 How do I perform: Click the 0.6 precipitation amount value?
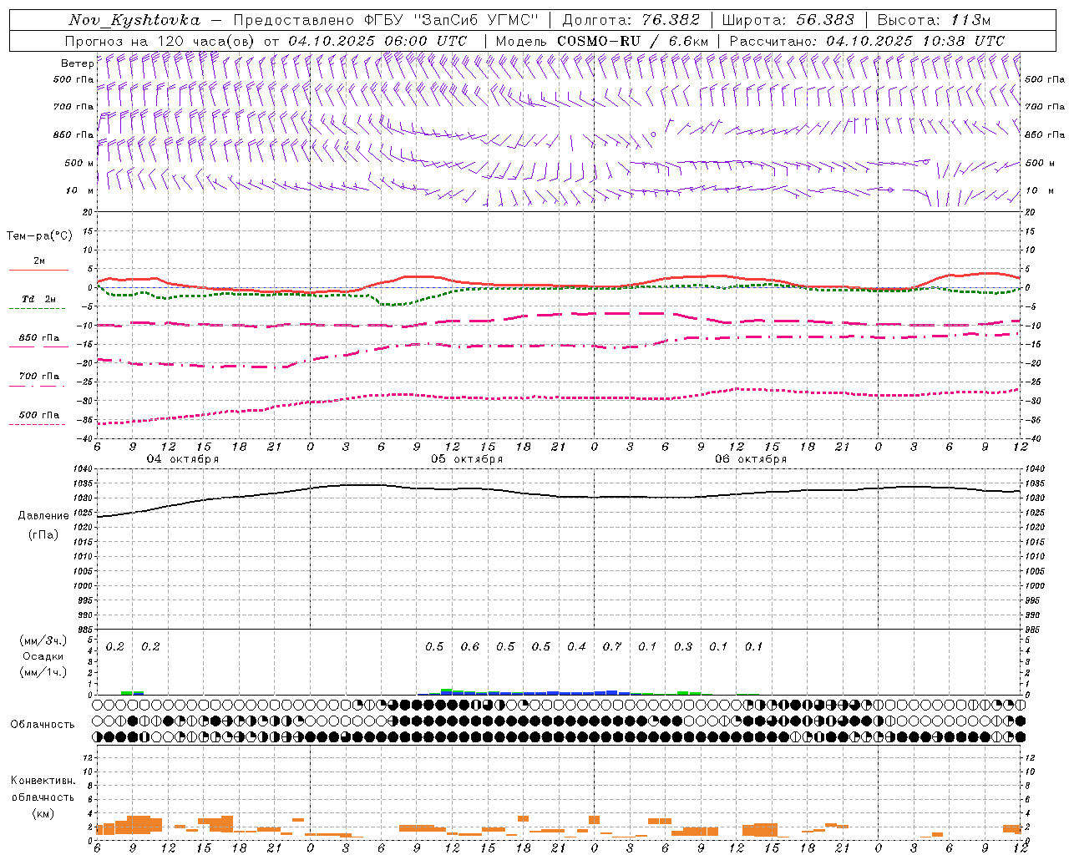470,646
